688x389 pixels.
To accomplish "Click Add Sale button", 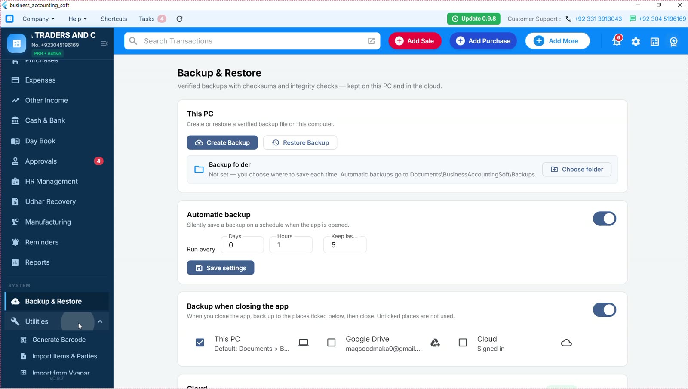I will 415,41.
